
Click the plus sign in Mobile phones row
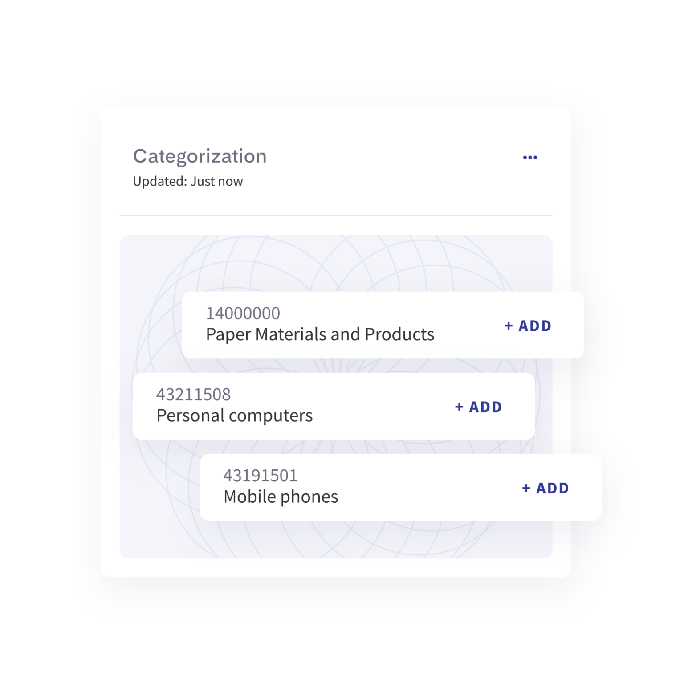(x=526, y=488)
